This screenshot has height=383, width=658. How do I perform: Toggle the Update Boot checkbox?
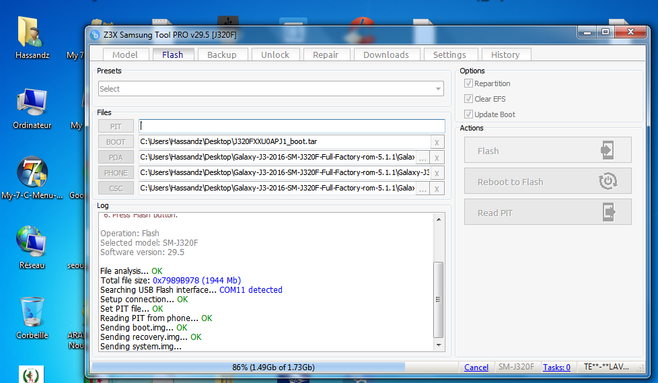click(468, 114)
